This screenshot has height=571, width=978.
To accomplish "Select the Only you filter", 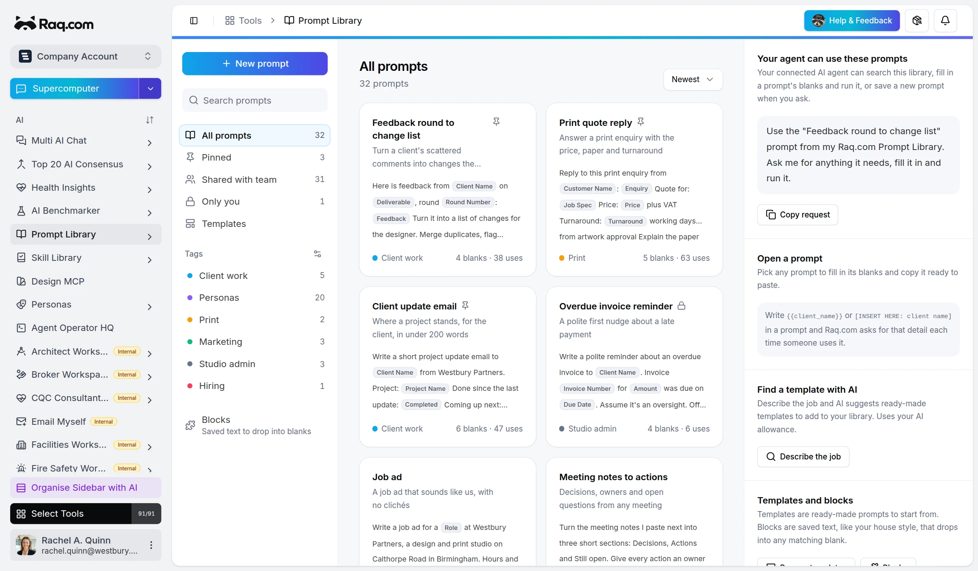I will tap(254, 202).
